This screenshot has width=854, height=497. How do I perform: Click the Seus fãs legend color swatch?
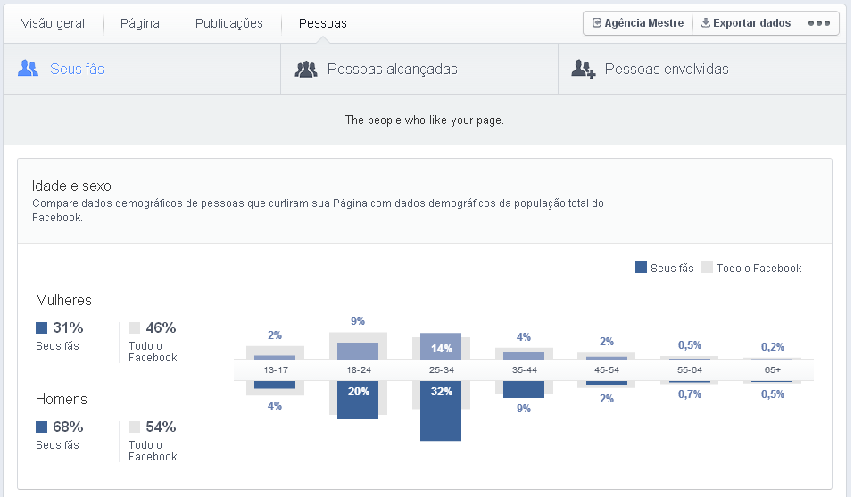pyautogui.click(x=641, y=268)
